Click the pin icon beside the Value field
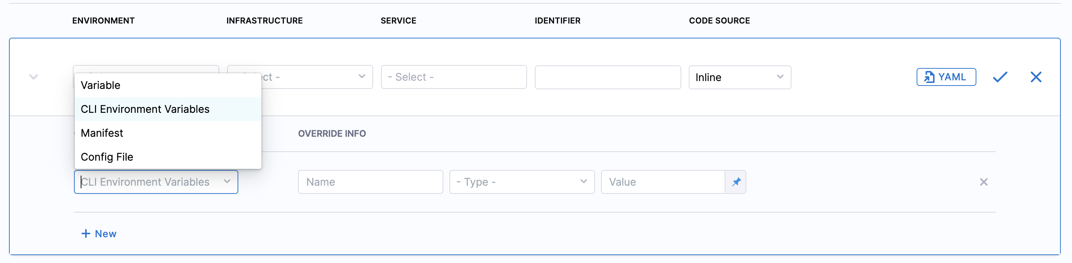This screenshot has width=1072, height=263. pyautogui.click(x=736, y=182)
